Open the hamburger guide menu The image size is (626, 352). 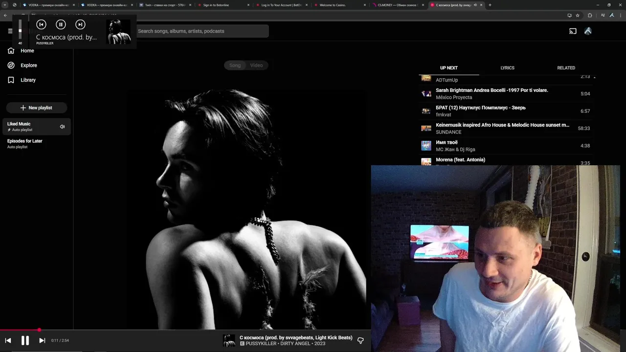click(x=10, y=31)
